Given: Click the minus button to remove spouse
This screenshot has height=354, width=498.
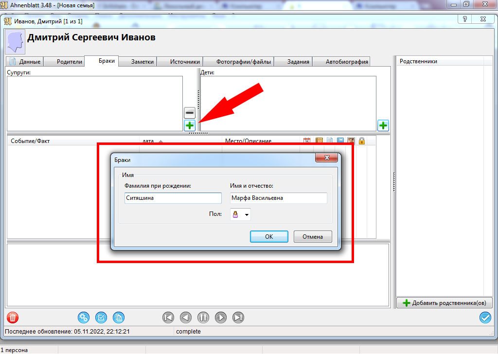Looking at the screenshot, I should pos(190,112).
